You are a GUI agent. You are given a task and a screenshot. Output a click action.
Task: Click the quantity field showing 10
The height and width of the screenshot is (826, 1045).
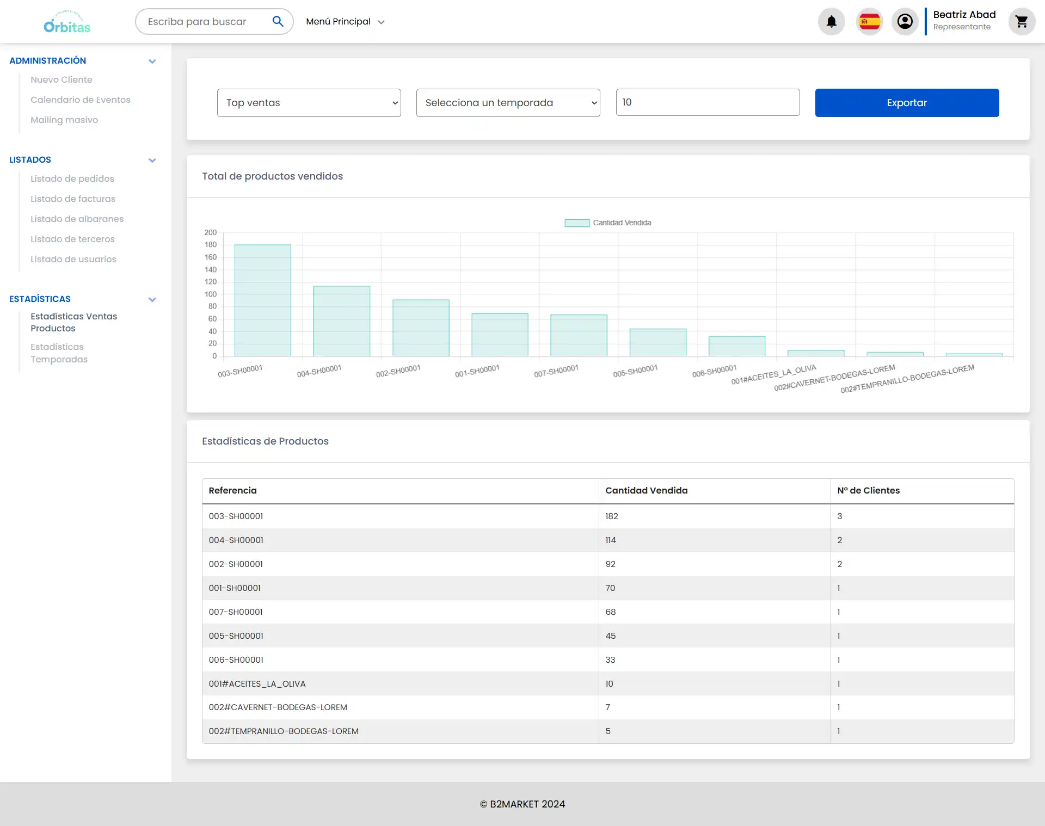pos(708,102)
